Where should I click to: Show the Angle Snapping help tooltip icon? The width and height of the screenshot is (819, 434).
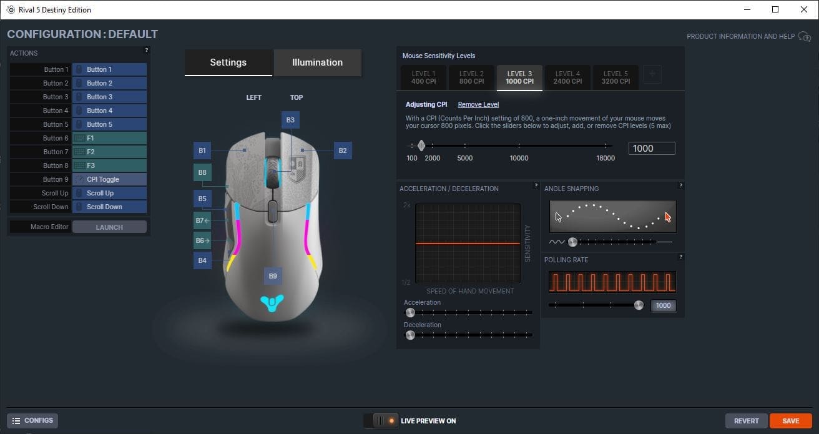coord(680,185)
